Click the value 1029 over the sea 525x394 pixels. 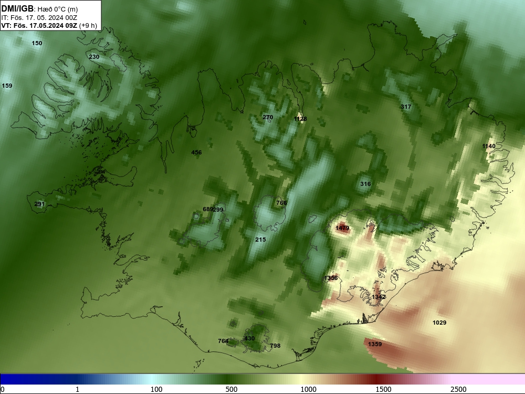coord(439,323)
